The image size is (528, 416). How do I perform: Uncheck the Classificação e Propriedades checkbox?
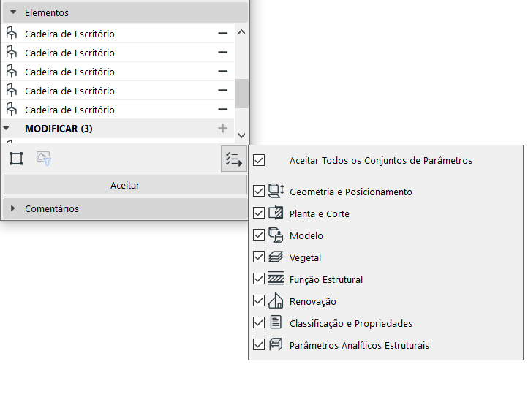259,323
